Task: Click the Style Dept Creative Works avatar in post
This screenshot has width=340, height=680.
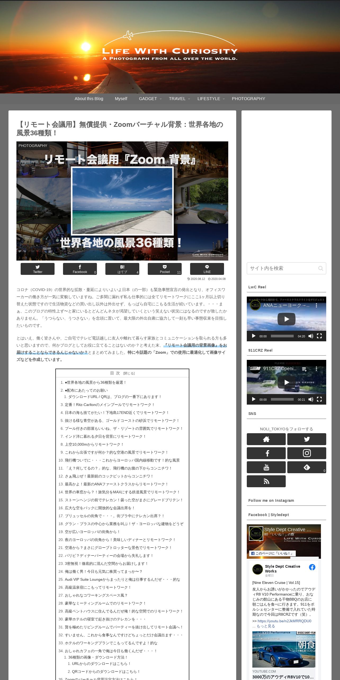Action: [258, 569]
